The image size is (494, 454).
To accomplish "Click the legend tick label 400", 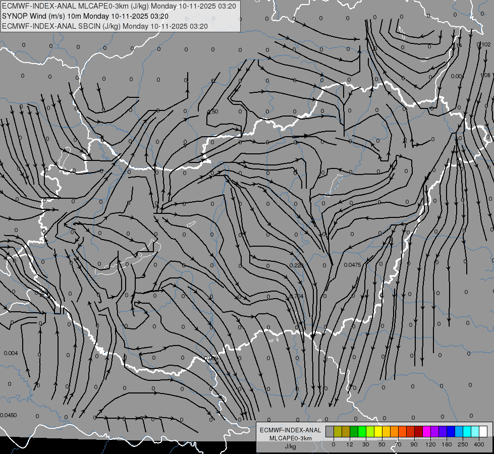I will (x=479, y=444).
